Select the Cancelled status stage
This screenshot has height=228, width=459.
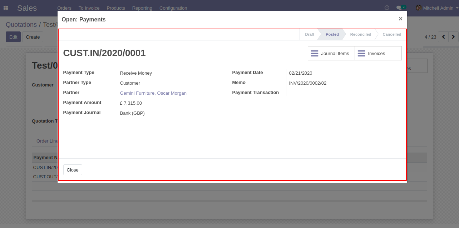(392, 34)
